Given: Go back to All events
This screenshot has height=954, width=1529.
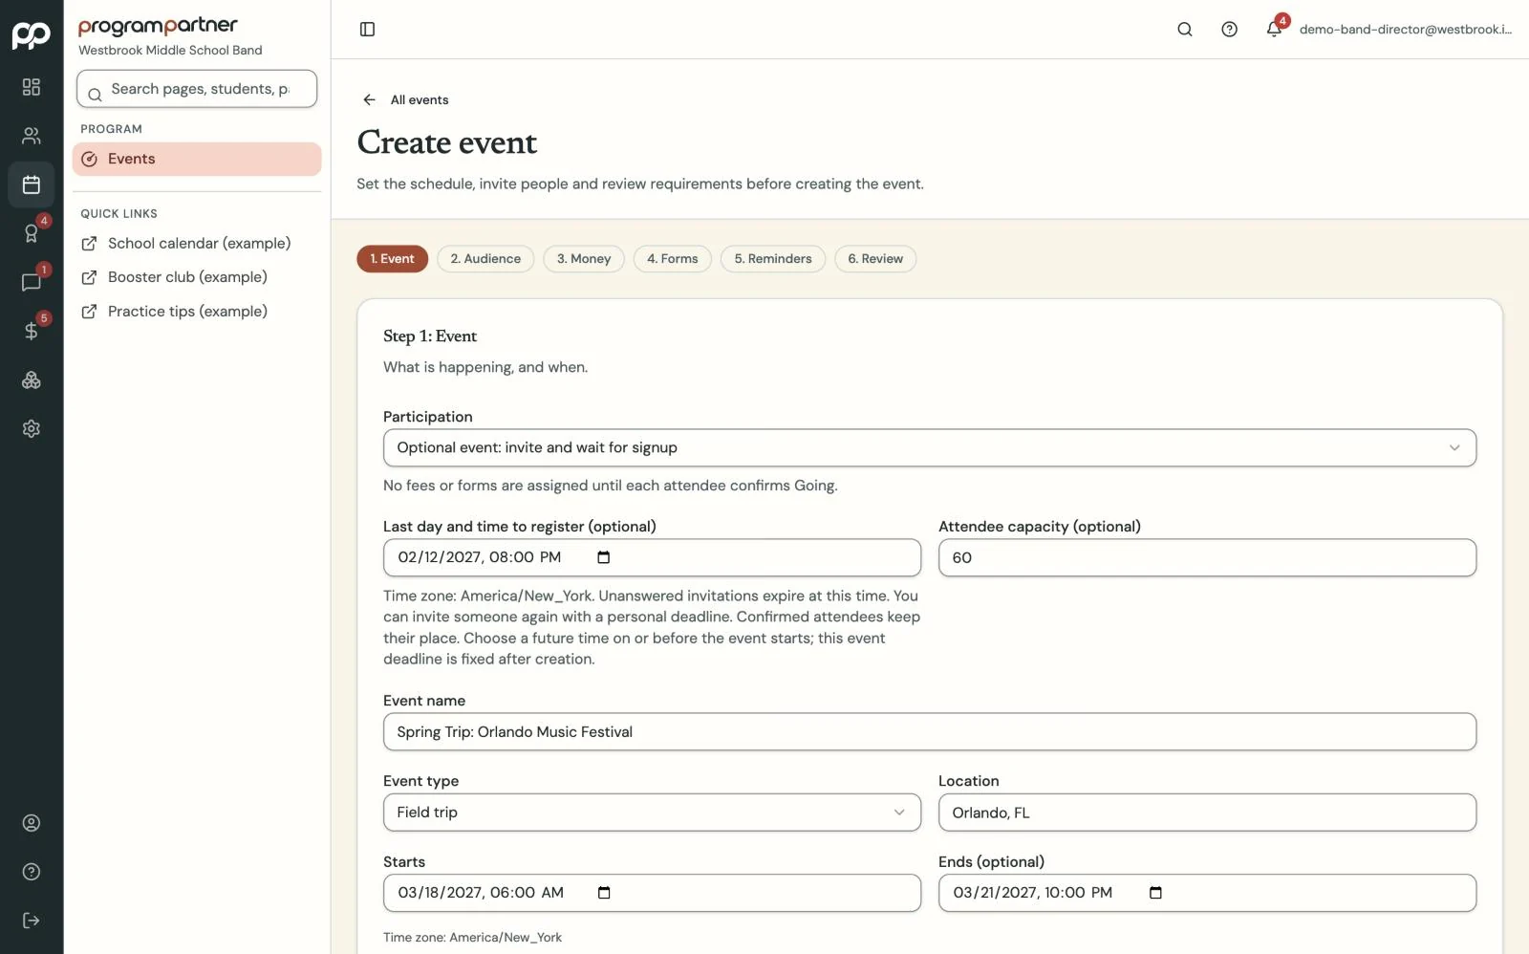Looking at the screenshot, I should [406, 99].
